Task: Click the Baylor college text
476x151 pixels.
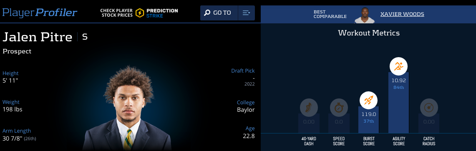Action: [246, 110]
